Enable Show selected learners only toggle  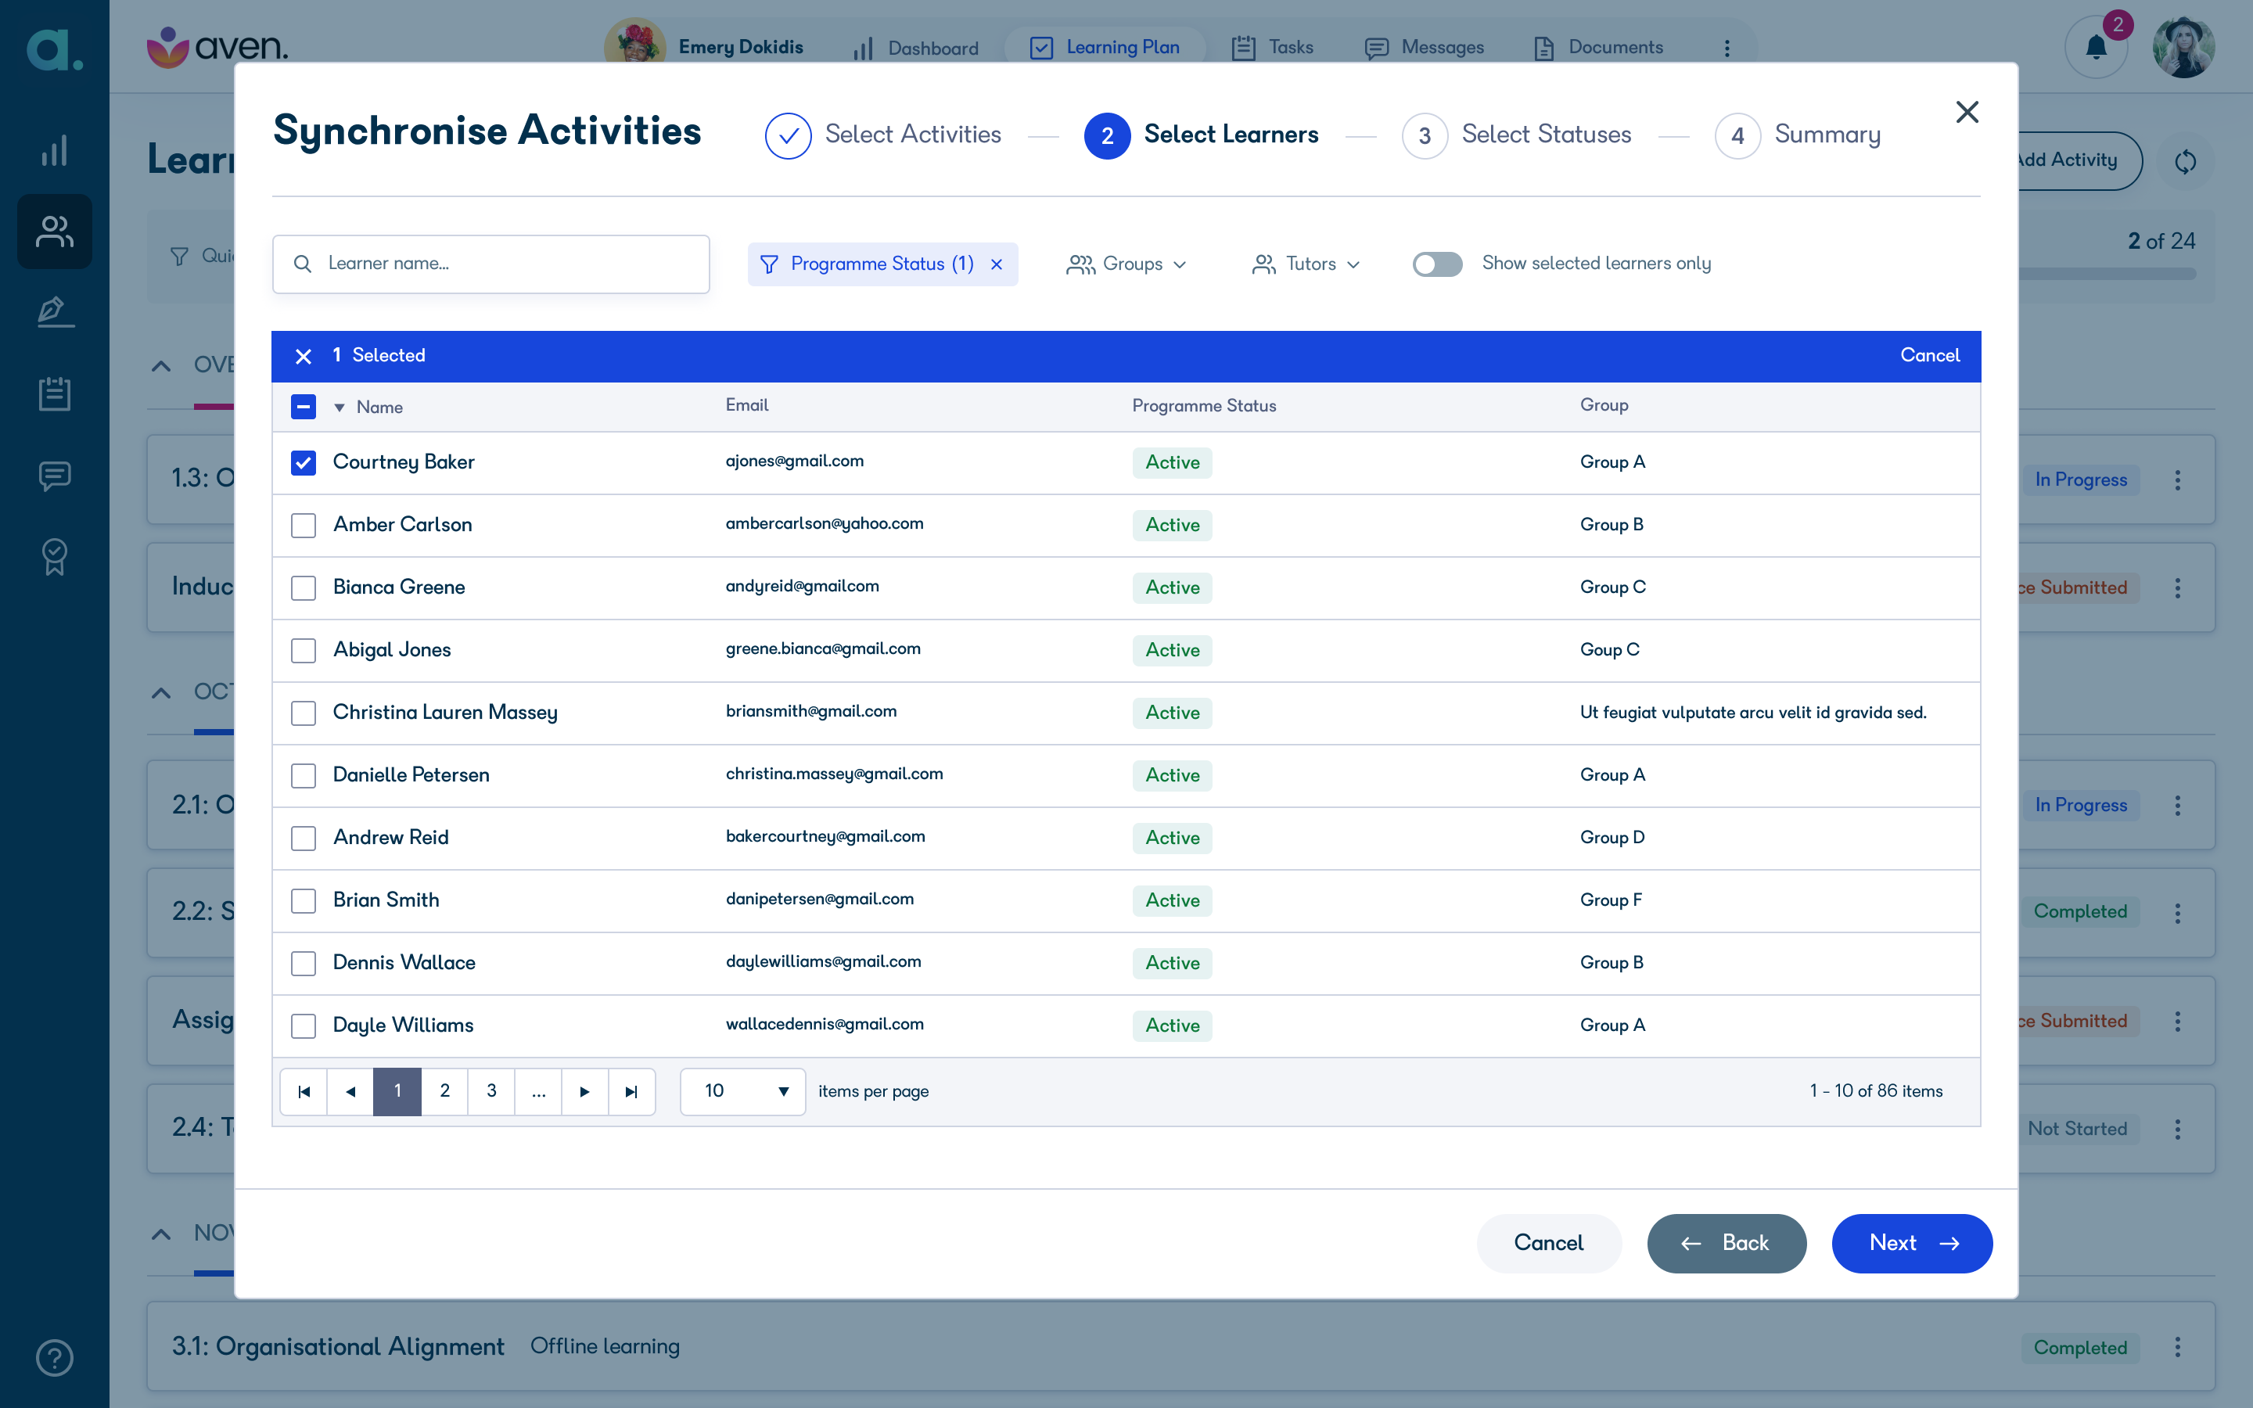[x=1436, y=264]
